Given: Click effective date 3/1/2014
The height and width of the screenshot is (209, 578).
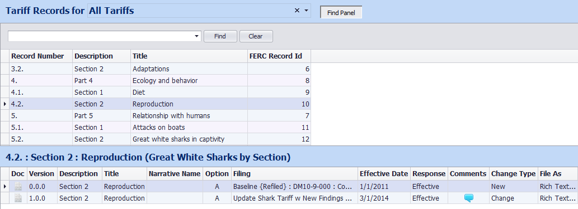Looking at the screenshot, I should click(x=384, y=198).
